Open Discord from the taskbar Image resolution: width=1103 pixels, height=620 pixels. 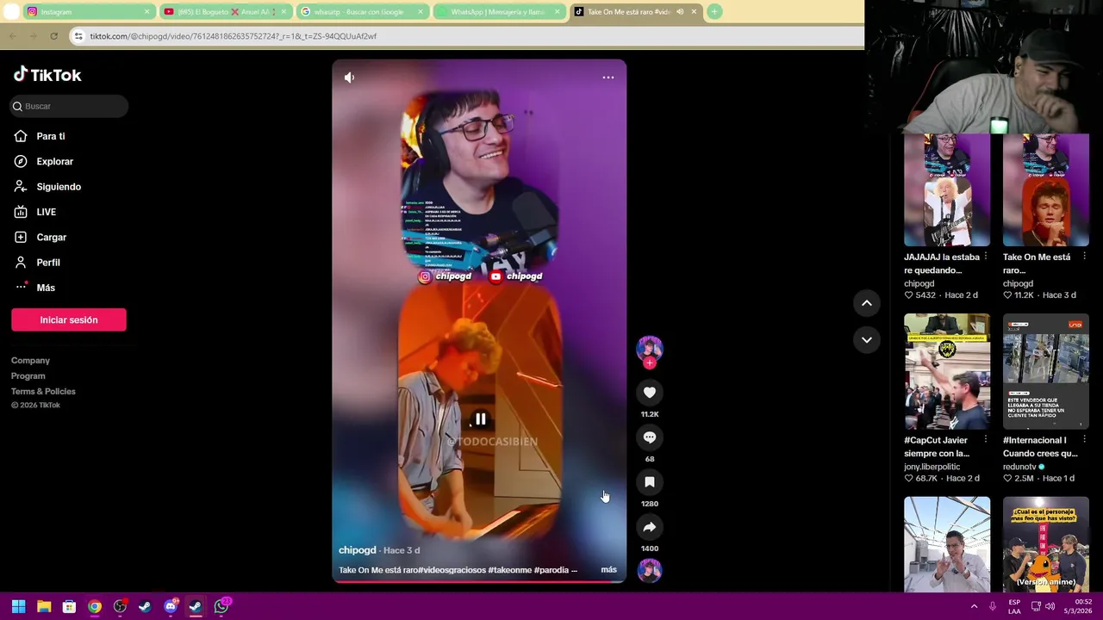(x=171, y=606)
